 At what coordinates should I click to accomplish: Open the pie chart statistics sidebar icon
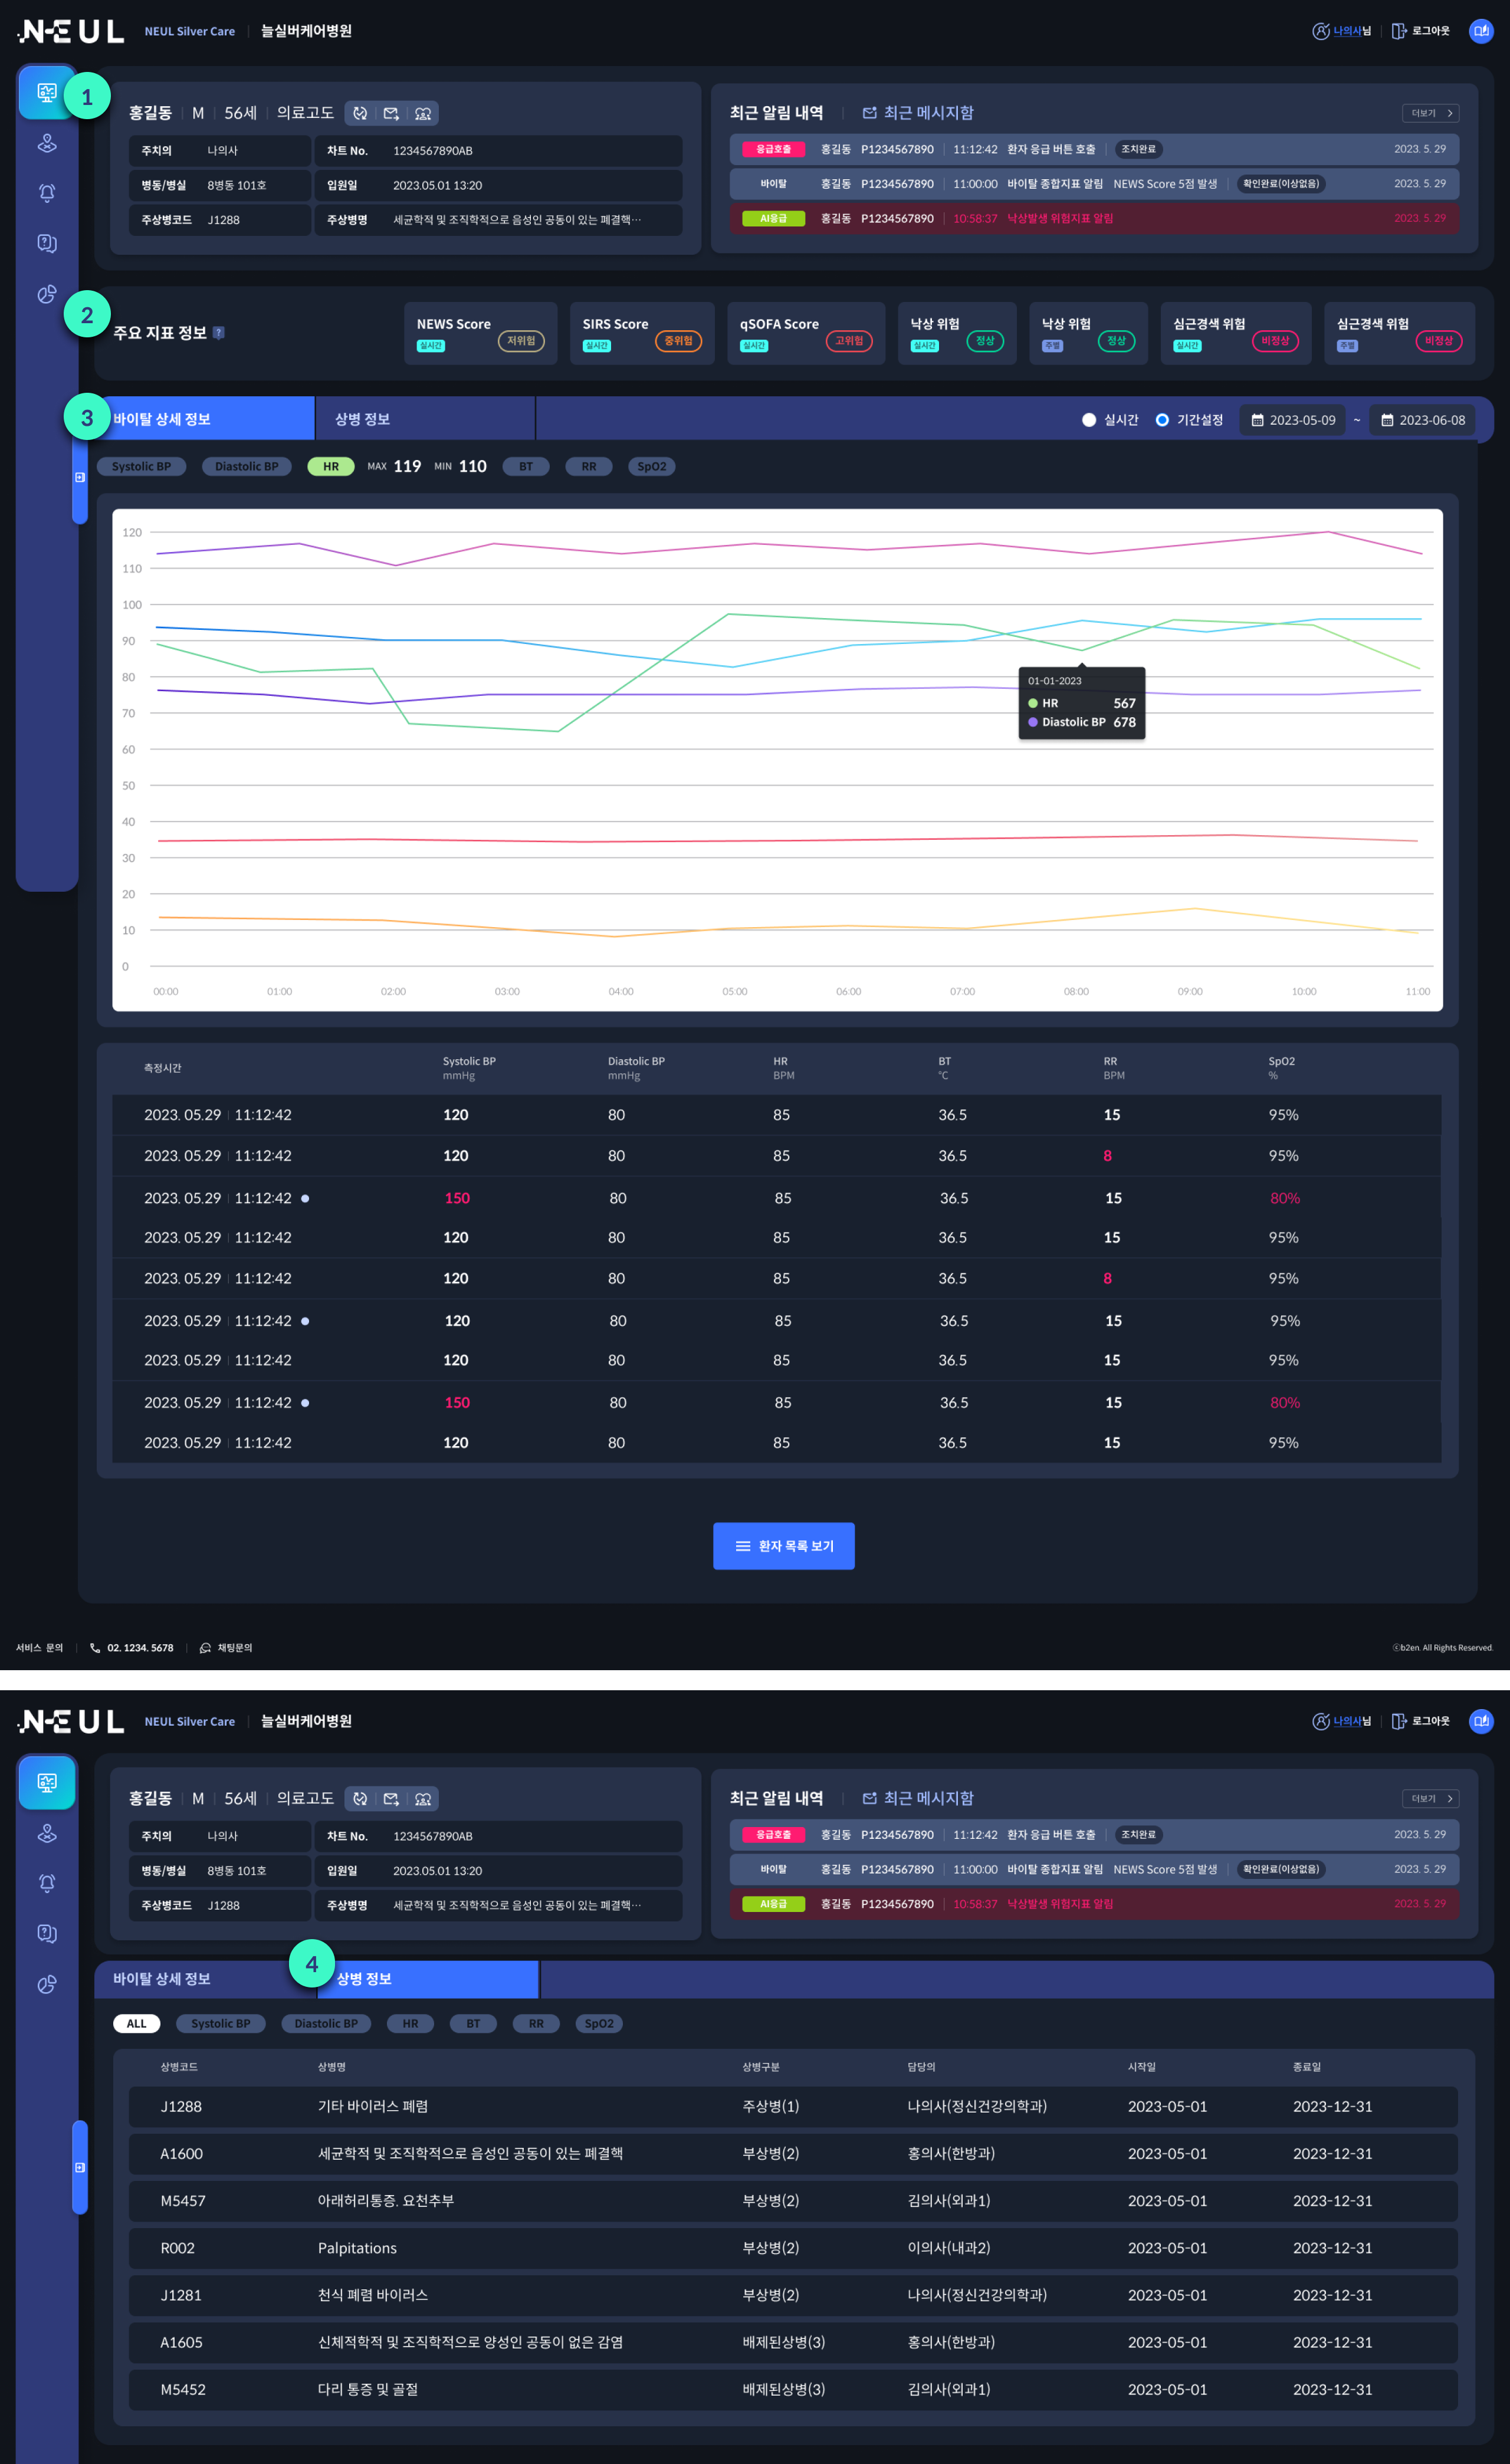point(47,294)
